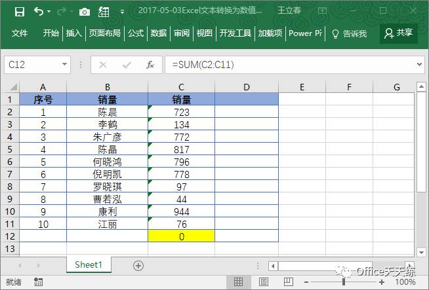429x290 pixels.
Task: Click the Redo arrow icon
Action: tap(62, 12)
